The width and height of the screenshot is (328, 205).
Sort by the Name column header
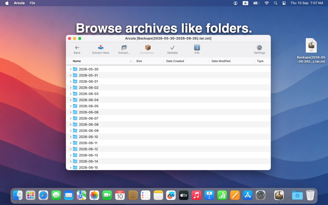[x=101, y=61]
